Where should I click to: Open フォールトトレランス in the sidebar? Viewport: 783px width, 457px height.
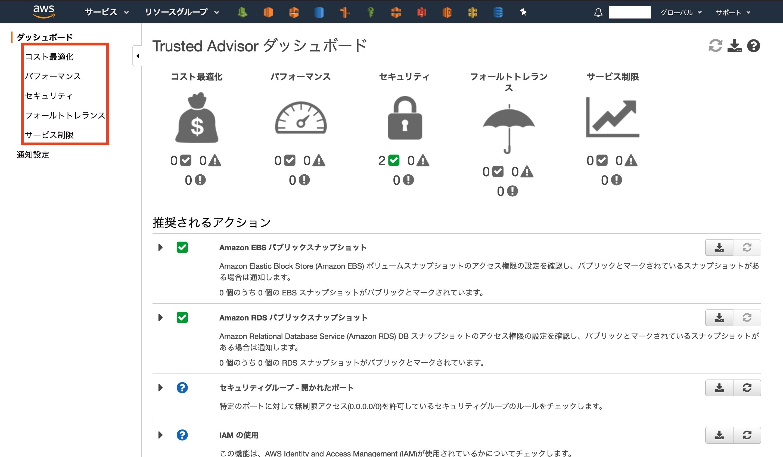click(x=65, y=115)
